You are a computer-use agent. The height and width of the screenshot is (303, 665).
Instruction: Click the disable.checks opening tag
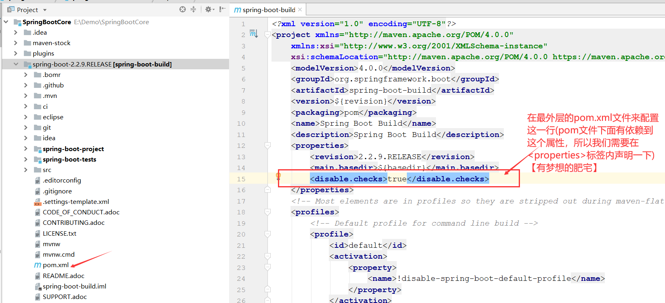click(x=348, y=178)
